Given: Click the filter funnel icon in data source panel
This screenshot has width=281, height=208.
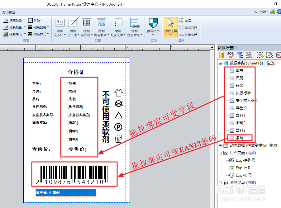Looking at the screenshot, I should [x=240, y=55].
